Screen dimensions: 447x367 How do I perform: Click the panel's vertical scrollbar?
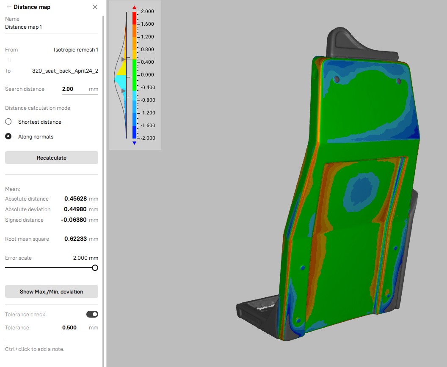click(103, 190)
